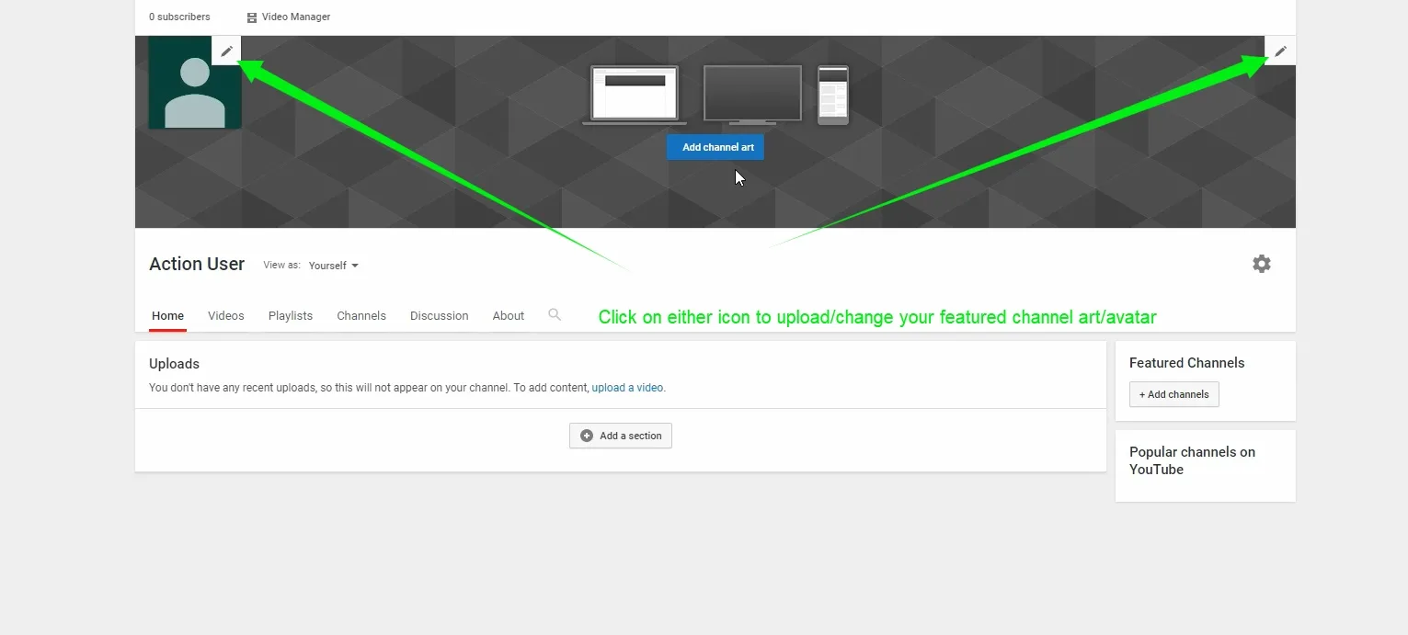Click the TV monitor preview icon
Image resolution: width=1408 pixels, height=635 pixels.
point(752,95)
